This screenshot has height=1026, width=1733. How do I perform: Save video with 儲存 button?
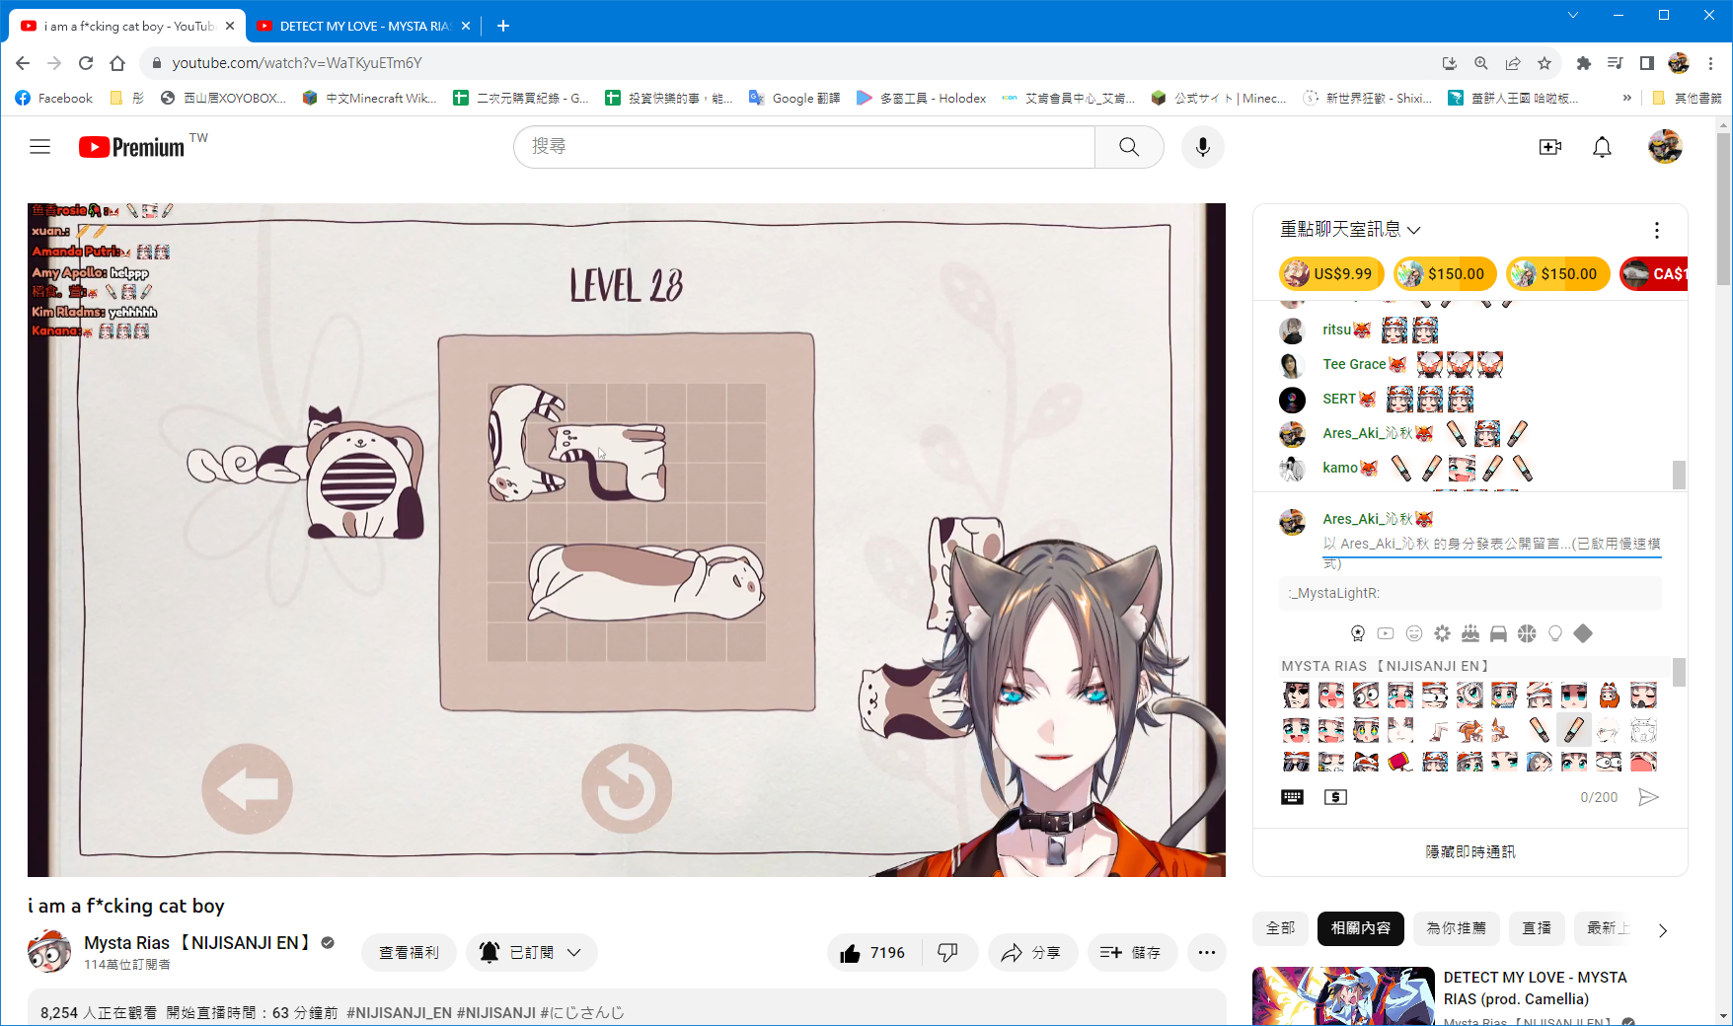click(x=1131, y=953)
